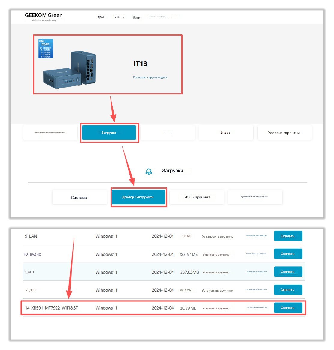The width and height of the screenshot is (334, 350).
Task: Download the 10_аудио driver with Скачать
Action: point(288,254)
